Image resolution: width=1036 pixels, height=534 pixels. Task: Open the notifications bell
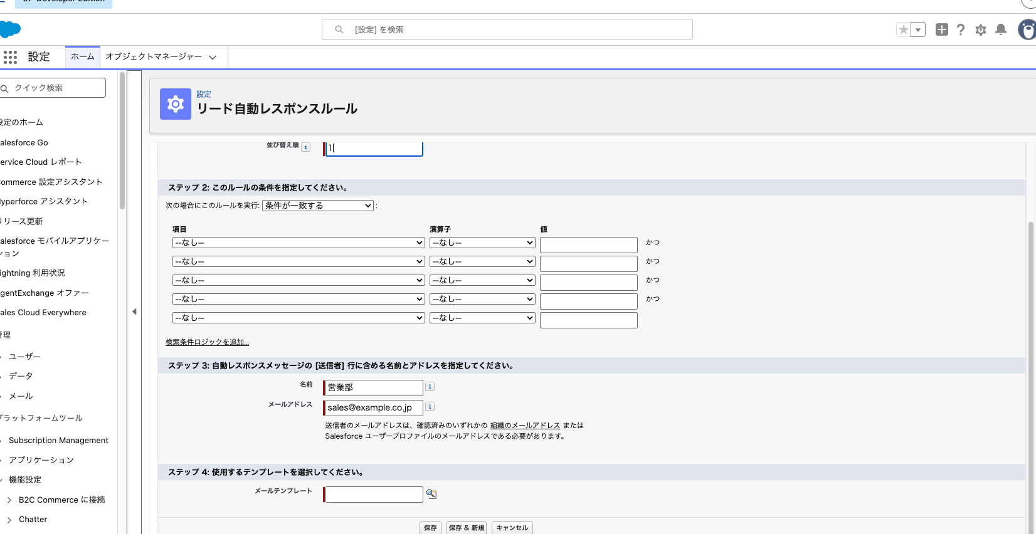coord(1001,29)
